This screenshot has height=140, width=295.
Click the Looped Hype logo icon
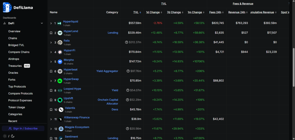pyautogui.click(x=60, y=91)
